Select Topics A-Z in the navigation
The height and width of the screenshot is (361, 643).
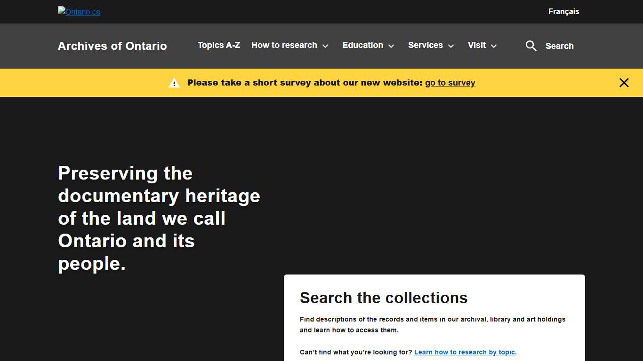tap(218, 45)
